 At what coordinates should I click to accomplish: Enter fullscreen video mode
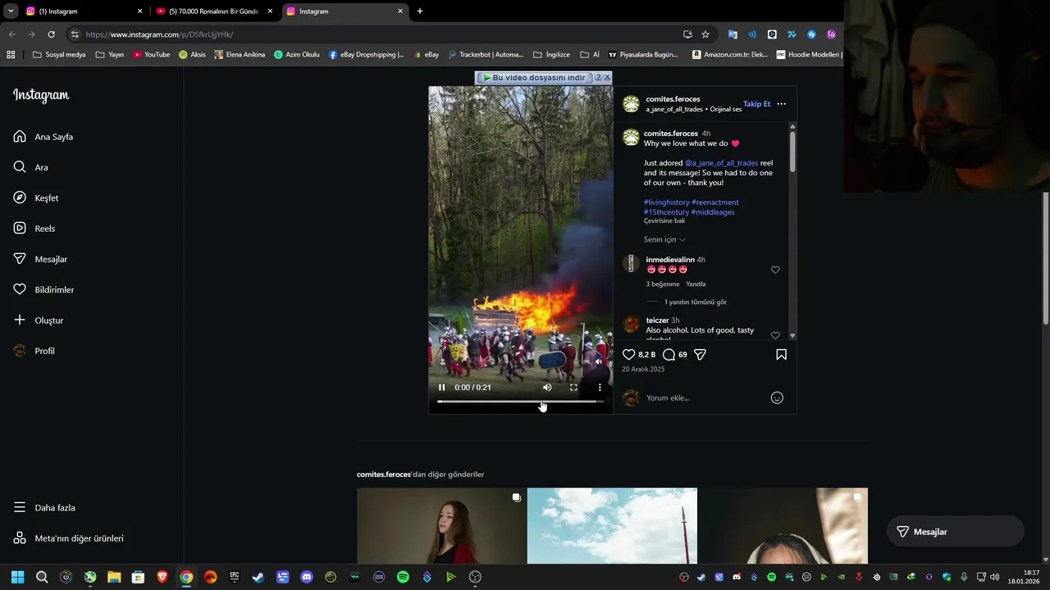tap(573, 387)
